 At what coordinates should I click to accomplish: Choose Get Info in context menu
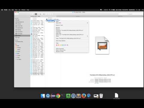[x=58, y=28]
